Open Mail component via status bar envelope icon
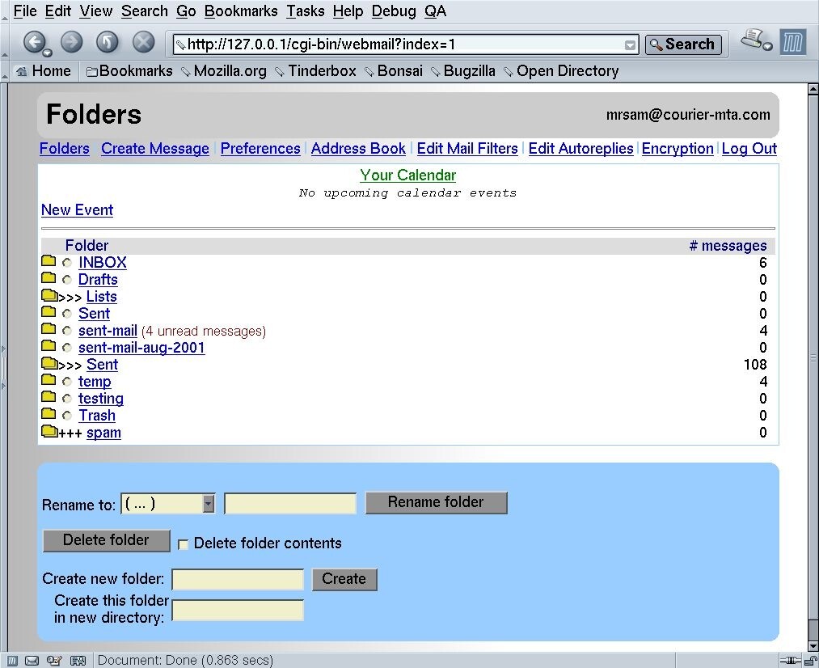 (x=32, y=660)
